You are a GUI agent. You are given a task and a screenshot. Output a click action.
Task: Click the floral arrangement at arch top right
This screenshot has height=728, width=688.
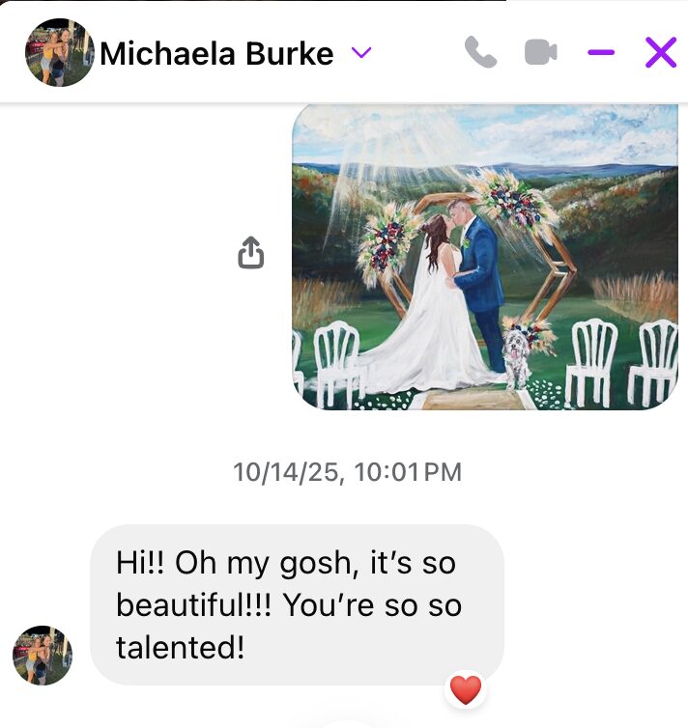[x=511, y=202]
